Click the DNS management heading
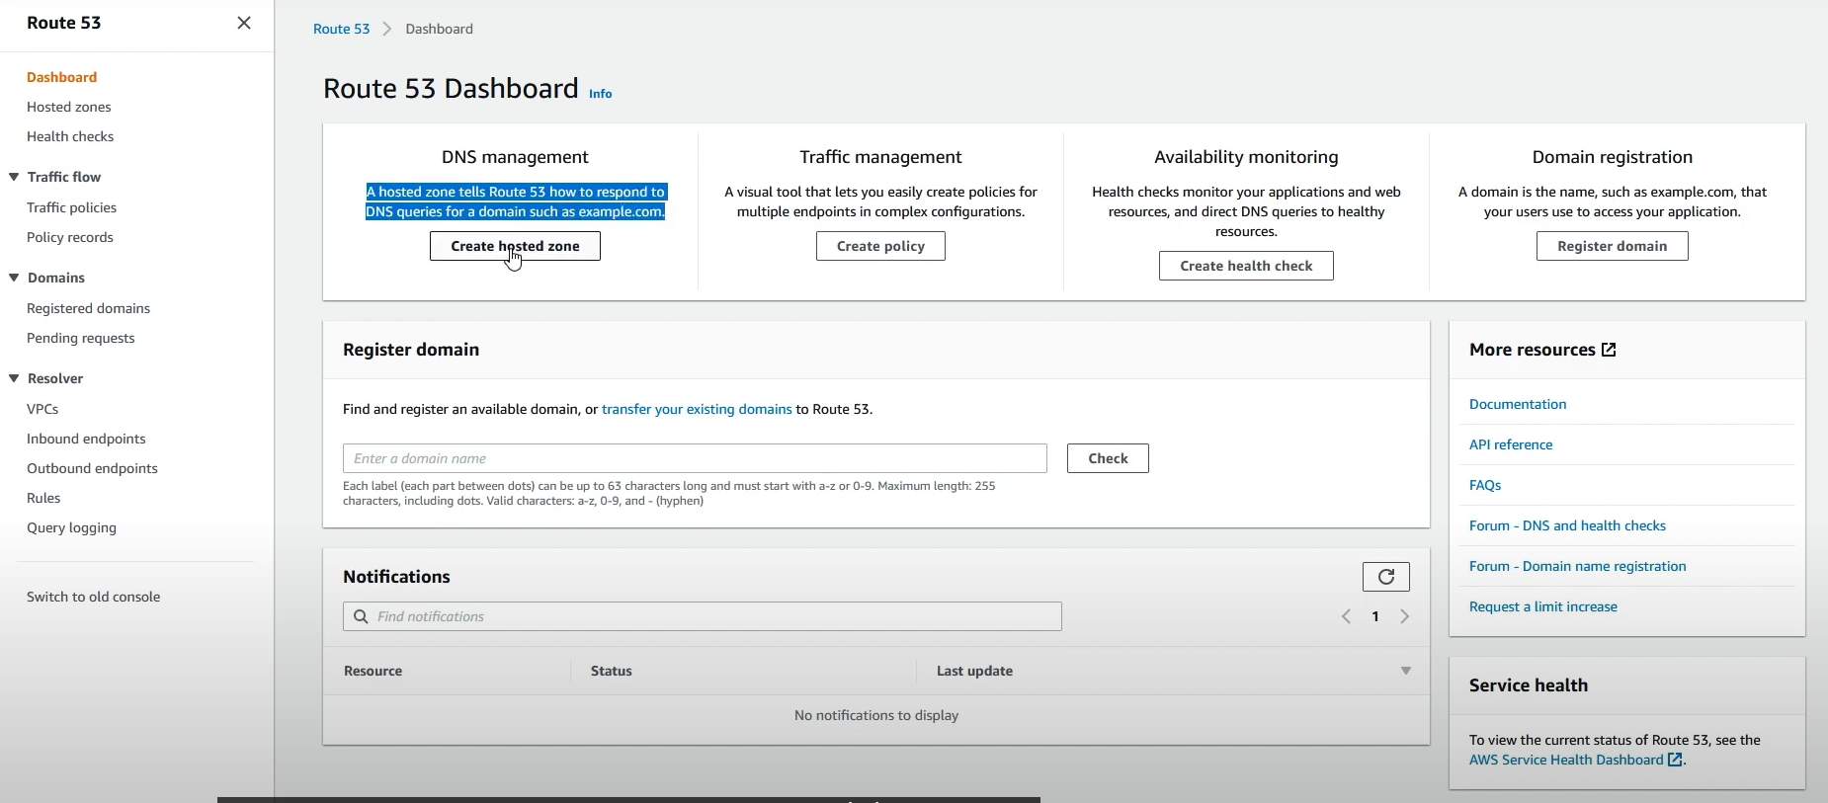 click(515, 157)
